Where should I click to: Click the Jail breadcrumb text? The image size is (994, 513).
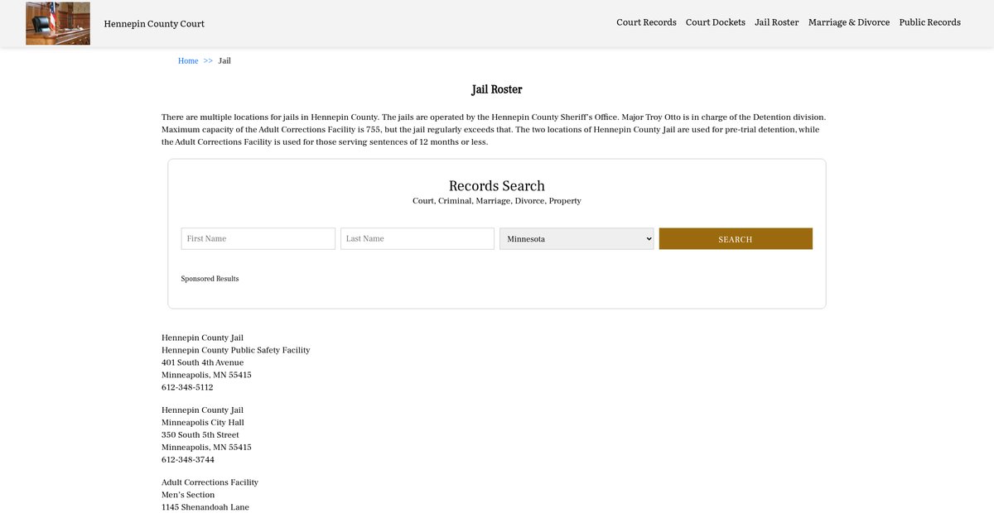(224, 61)
